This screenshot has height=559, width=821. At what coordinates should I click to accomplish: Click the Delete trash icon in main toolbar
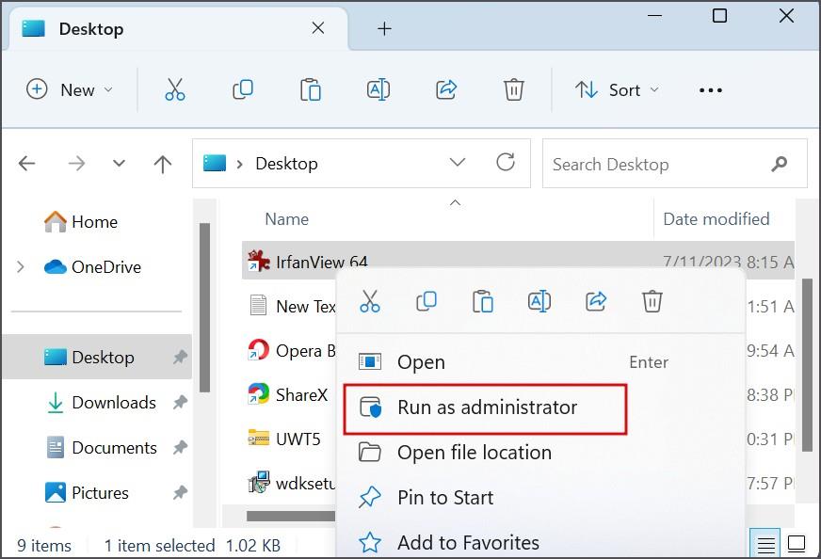pyautogui.click(x=514, y=90)
